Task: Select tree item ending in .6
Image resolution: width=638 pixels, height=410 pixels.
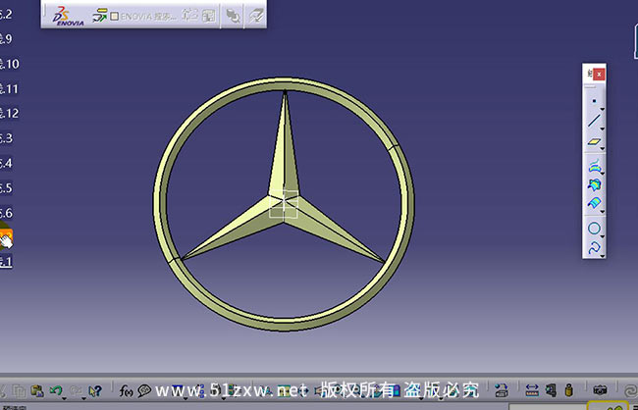Action: [x=6, y=213]
